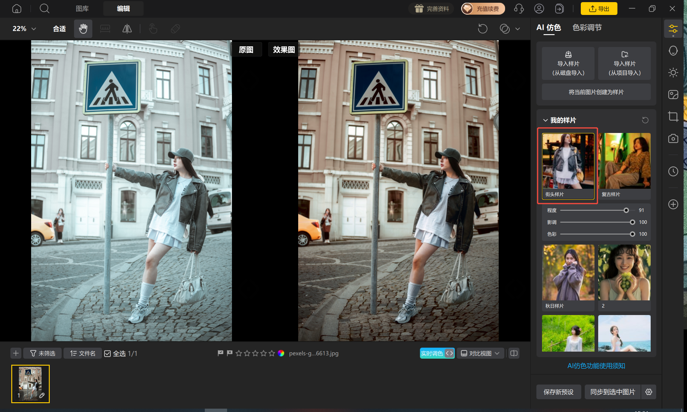Image resolution: width=687 pixels, height=412 pixels.
Task: Expand the 对比视图 compare view dropdown
Action: pos(480,353)
